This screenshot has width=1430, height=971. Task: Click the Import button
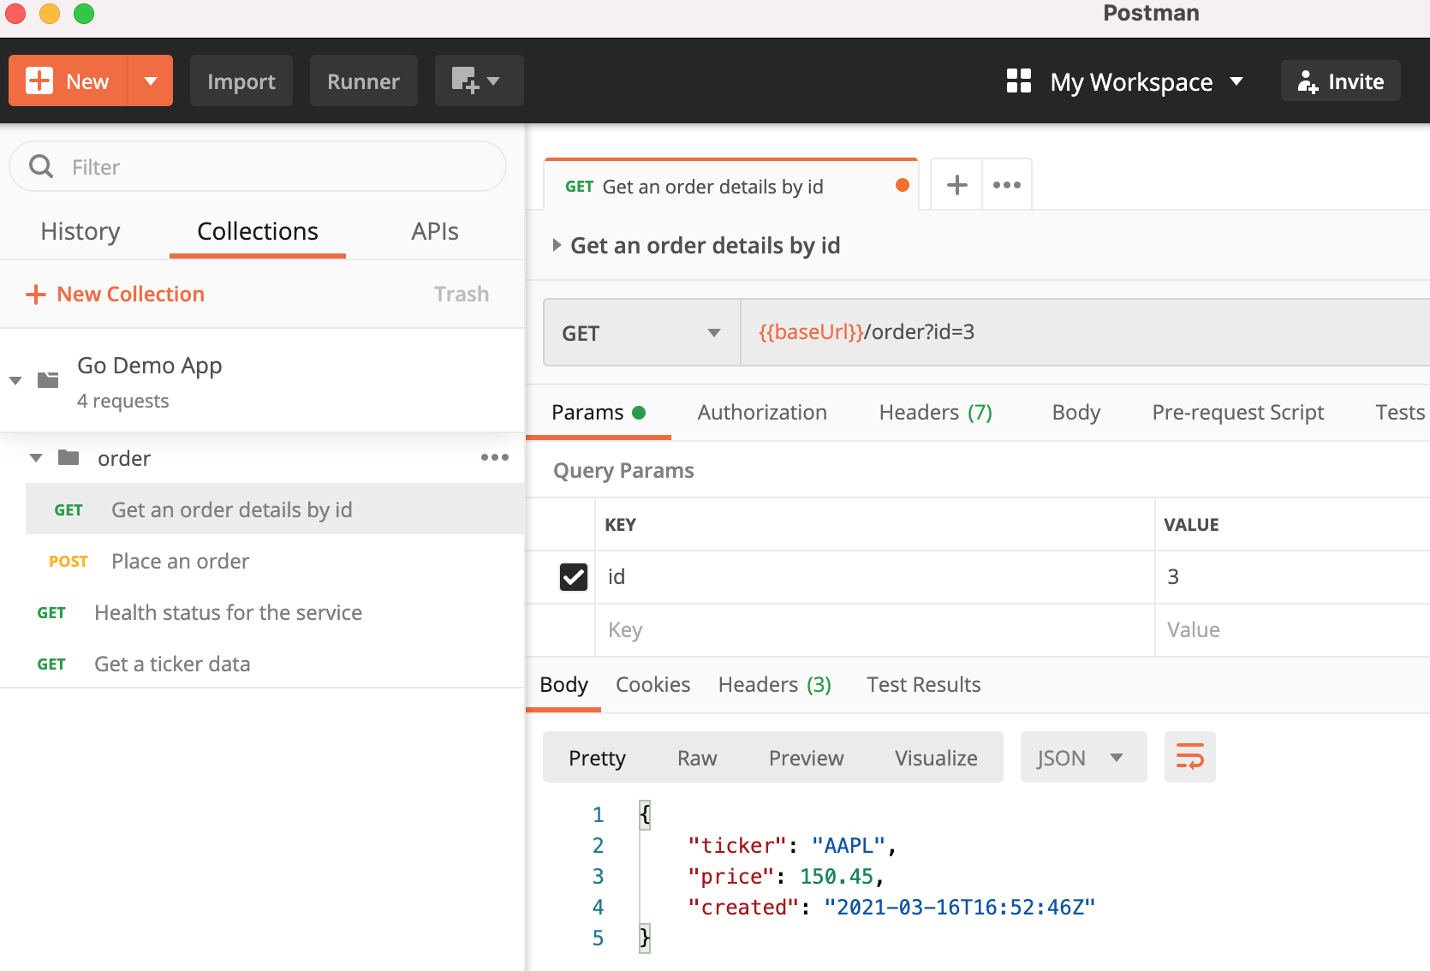[x=241, y=80]
